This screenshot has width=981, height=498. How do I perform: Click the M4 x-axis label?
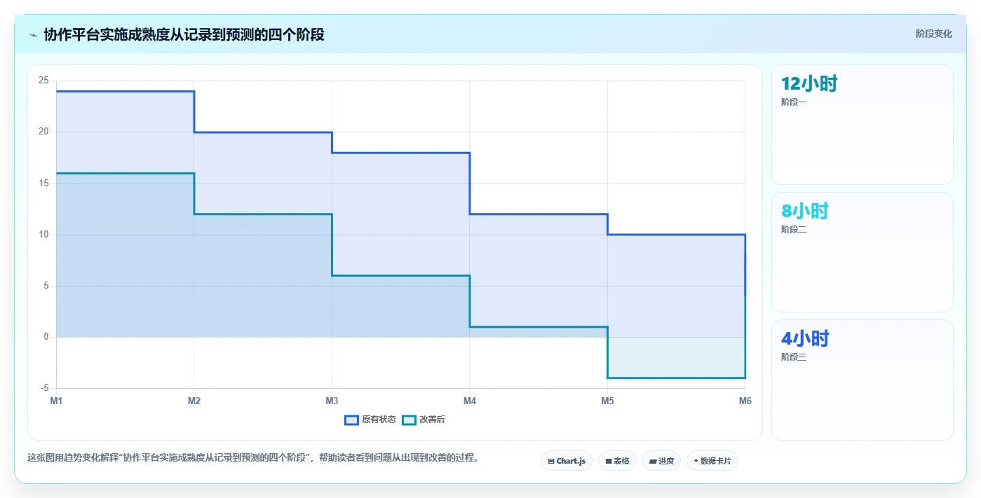click(470, 401)
